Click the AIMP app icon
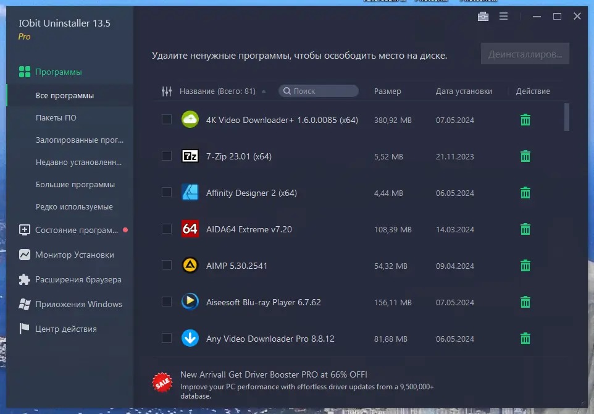The width and height of the screenshot is (594, 414). coord(190,265)
